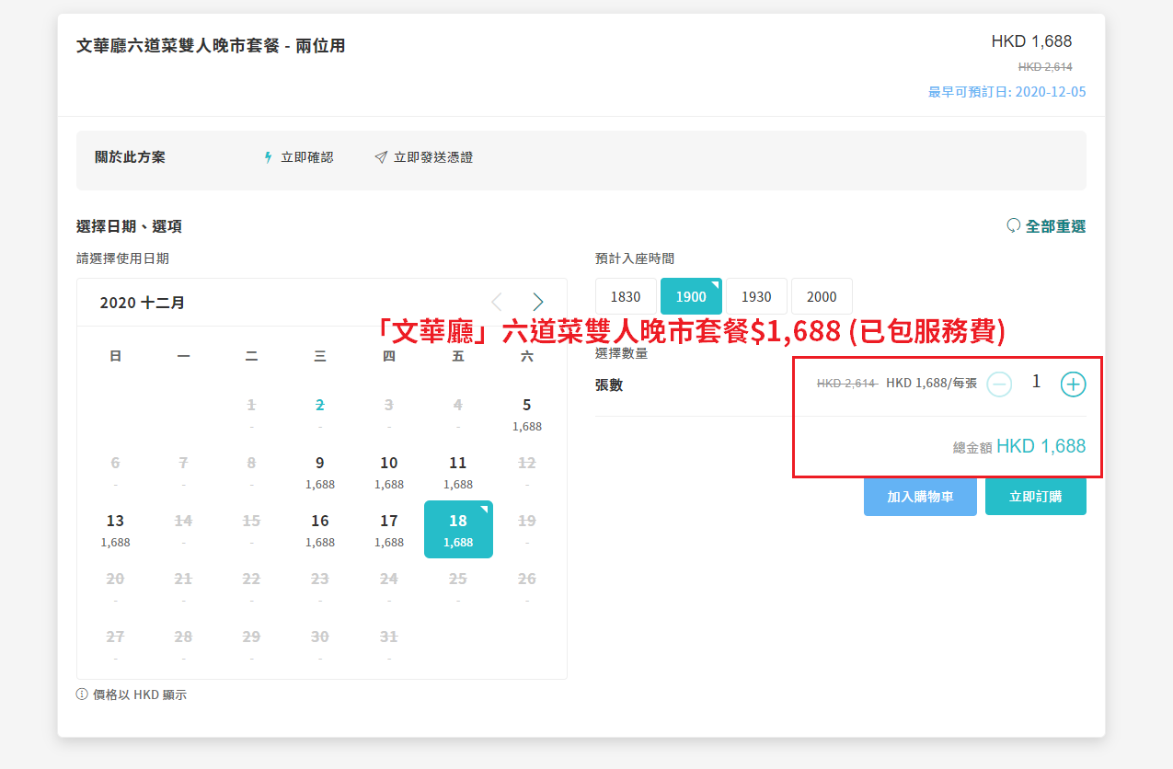Select the 2000 seating time
Image resolution: width=1173 pixels, height=769 pixels.
(x=822, y=296)
